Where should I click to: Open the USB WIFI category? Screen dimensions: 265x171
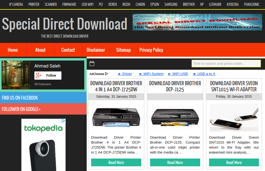tap(88, 4)
